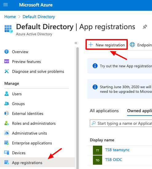The image size is (152, 169).
Task: Open the Overview menu item
Action: click(x=20, y=52)
